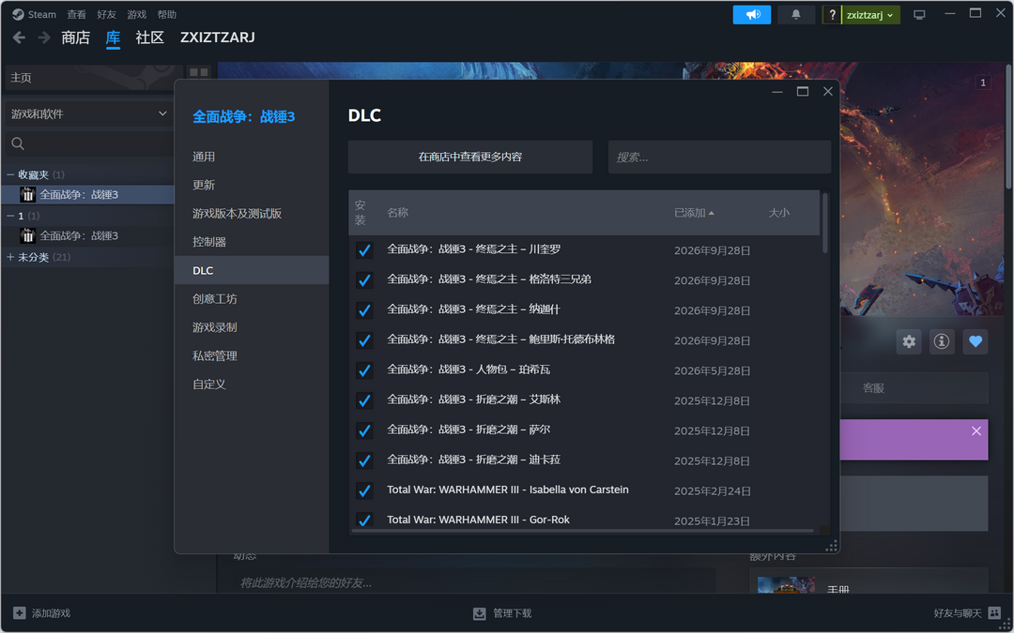The image size is (1014, 633).
Task: Click the 客服 support tab
Action: [x=873, y=388]
